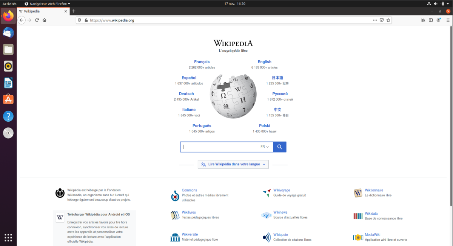
Task: Close the Wikipedia tab
Action: pos(66,11)
